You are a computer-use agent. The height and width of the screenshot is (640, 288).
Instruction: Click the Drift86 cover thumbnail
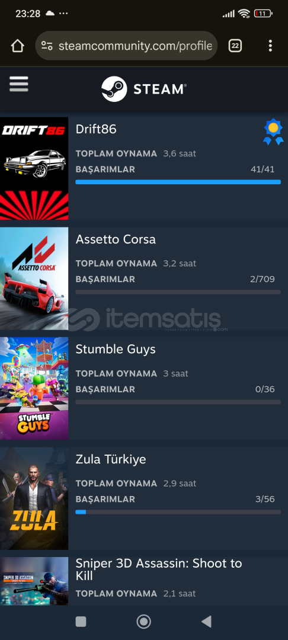pyautogui.click(x=34, y=168)
